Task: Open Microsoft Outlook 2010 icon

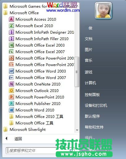Action: [x=11, y=90]
